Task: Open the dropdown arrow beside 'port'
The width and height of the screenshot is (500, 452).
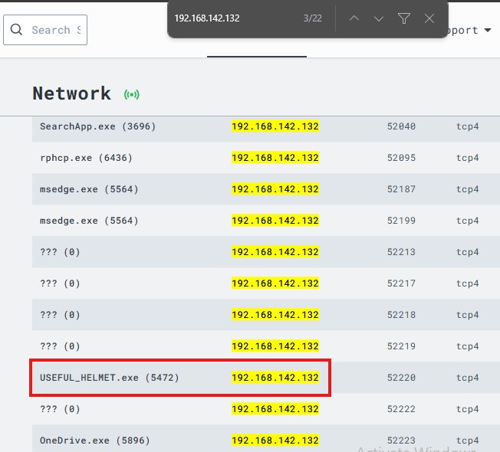Action: (x=487, y=30)
